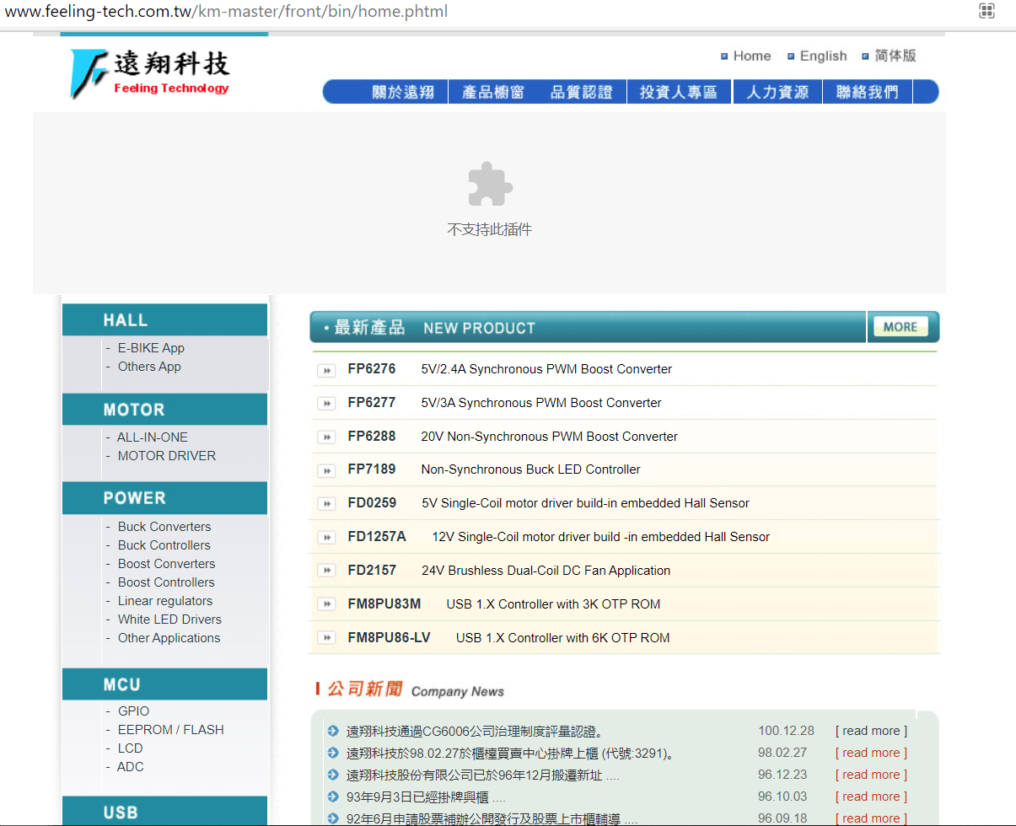Viewport: 1016px width, 826px height.
Task: Open the FM8PU86-LV product name
Action: point(389,638)
